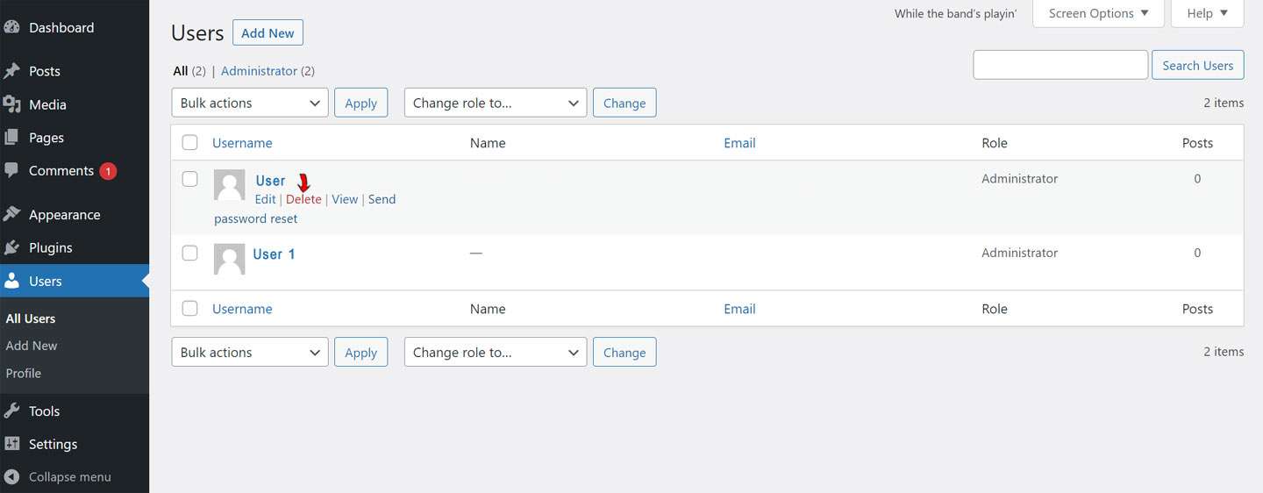1263x493 pixels.
Task: Check the select-all box in table header
Action: click(189, 142)
